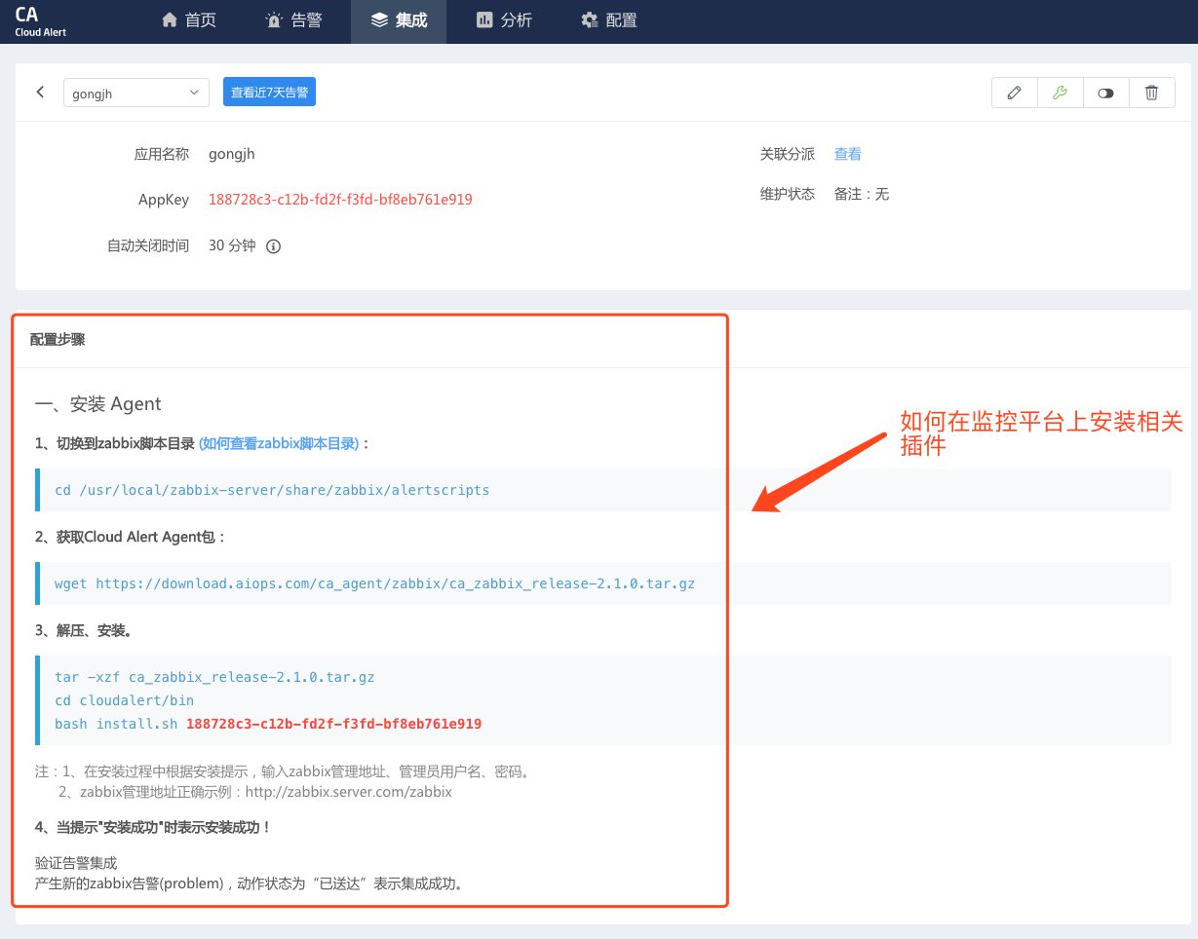Go to the 分析 tab
1198x939 pixels.
tap(504, 20)
